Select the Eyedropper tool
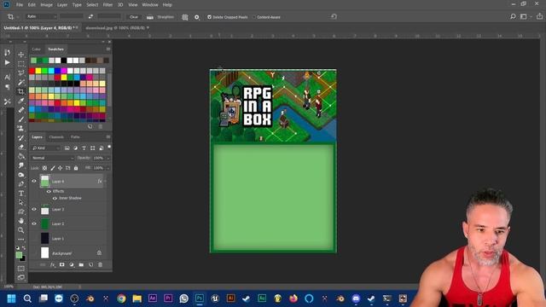The image size is (546, 307). (x=20, y=101)
